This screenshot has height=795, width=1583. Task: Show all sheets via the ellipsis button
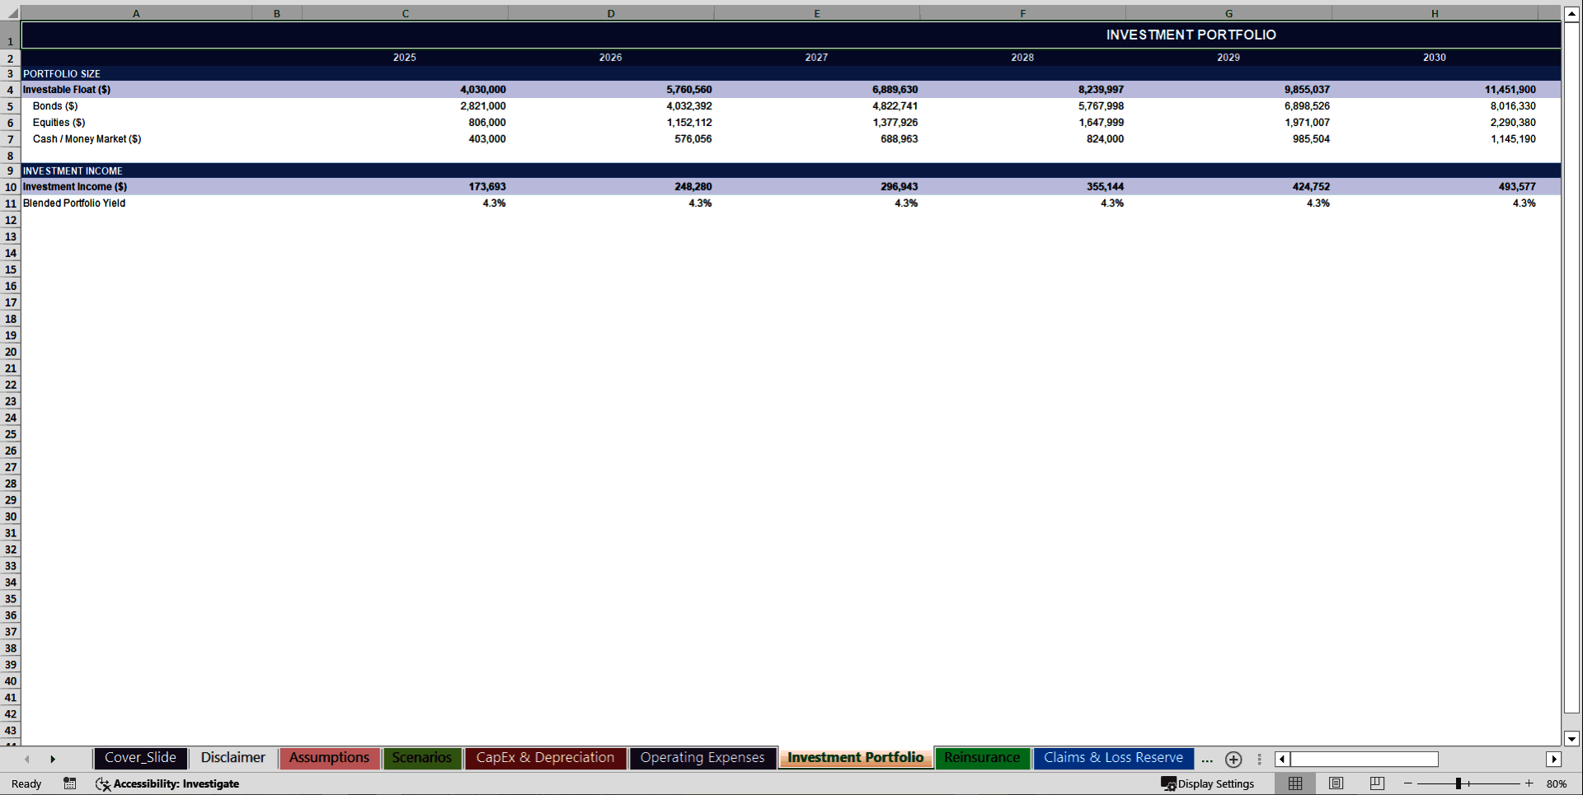tap(1207, 760)
